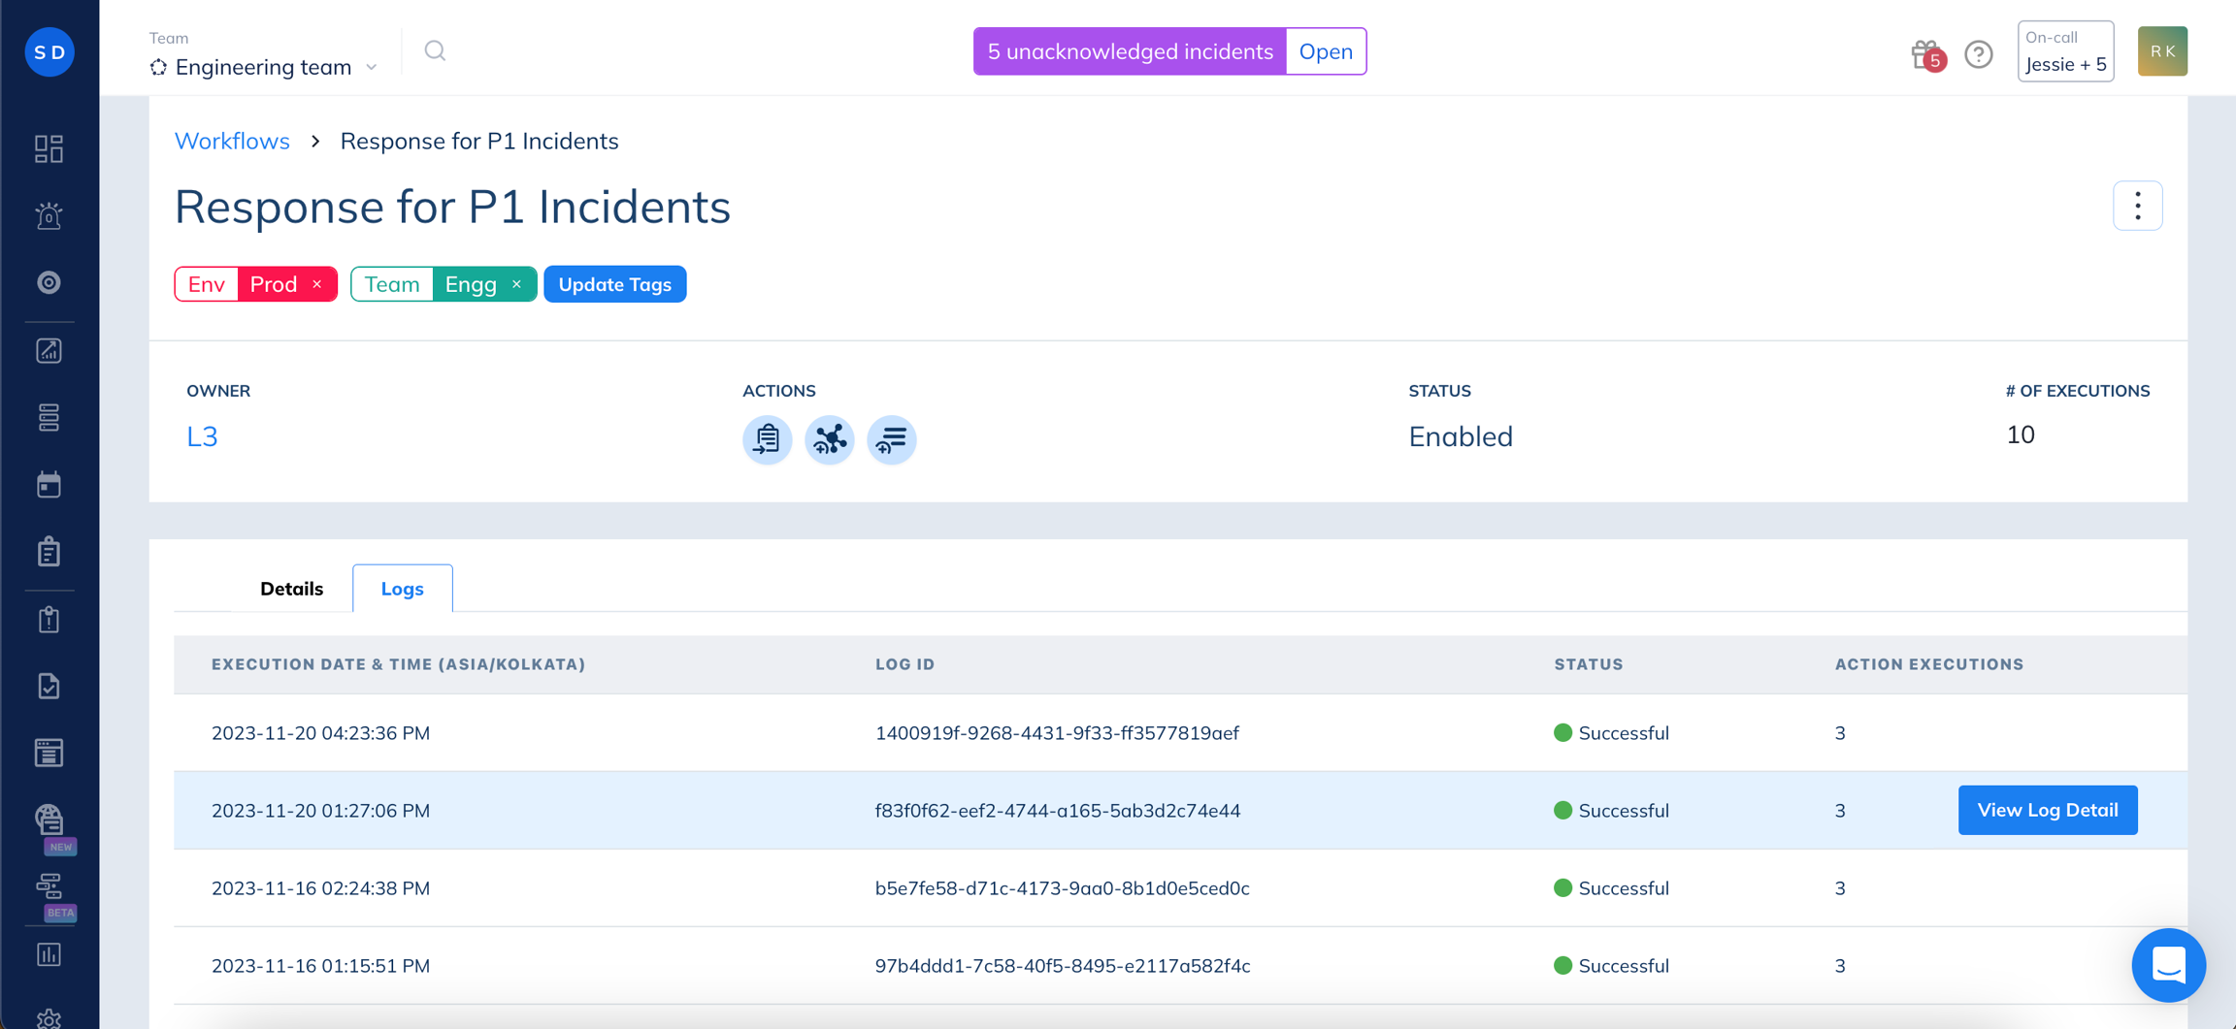Image resolution: width=2236 pixels, height=1029 pixels.
Task: Open the clipboard alert icon in sidebar
Action: (x=49, y=620)
